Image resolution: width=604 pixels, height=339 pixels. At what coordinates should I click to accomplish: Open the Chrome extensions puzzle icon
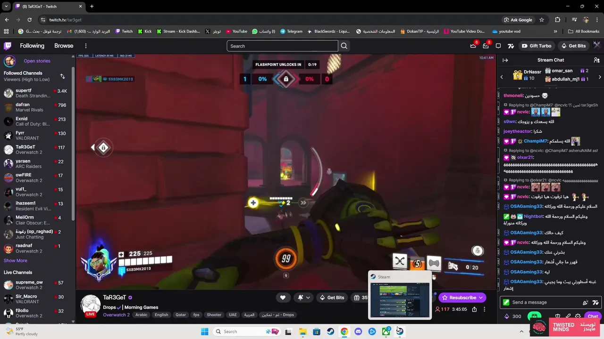pos(558,20)
